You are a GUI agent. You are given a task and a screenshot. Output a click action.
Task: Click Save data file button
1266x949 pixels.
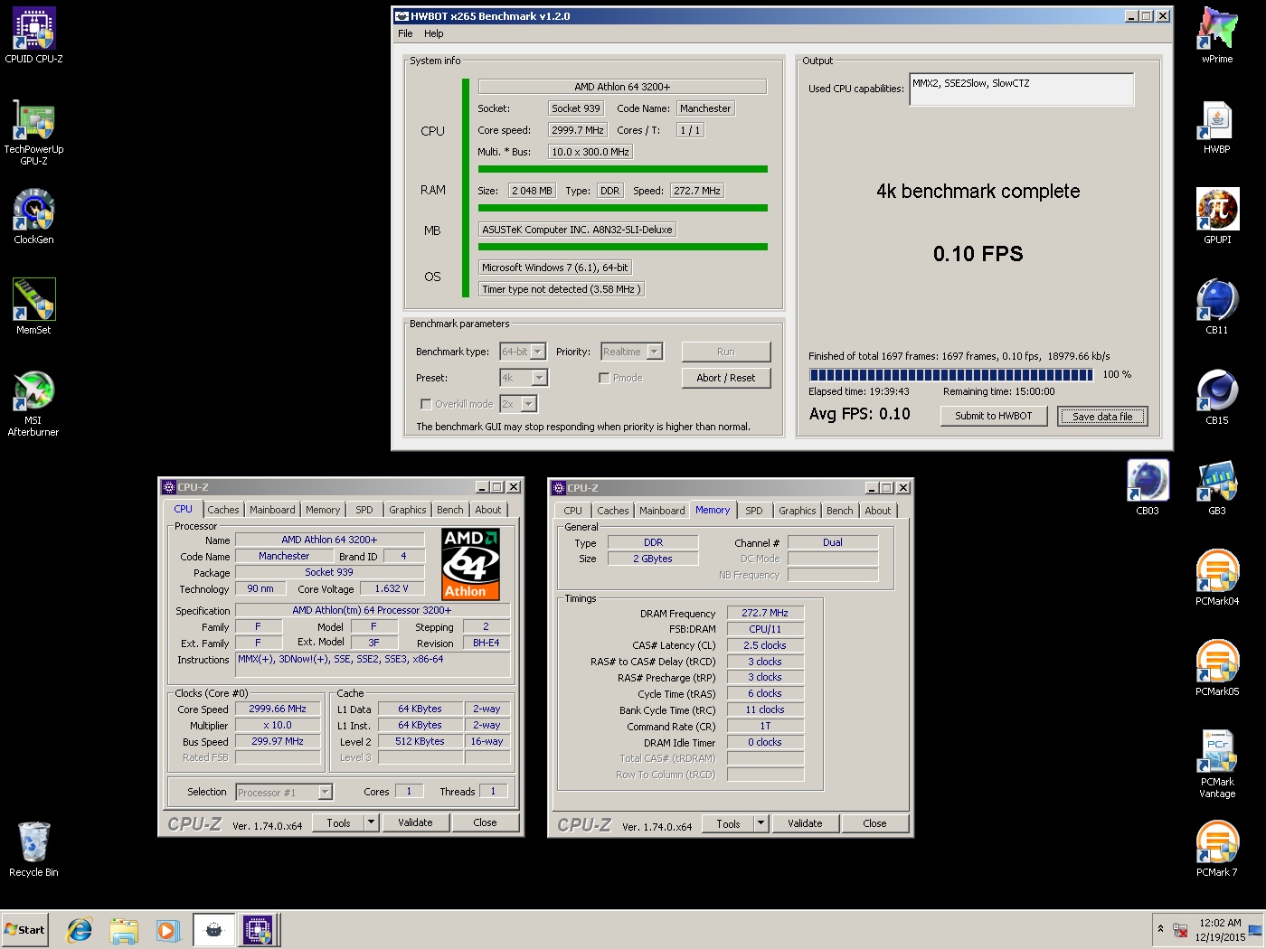[1102, 417]
